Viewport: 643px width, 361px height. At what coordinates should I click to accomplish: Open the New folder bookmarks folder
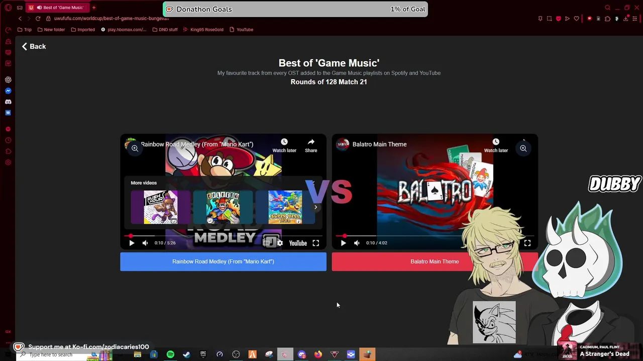tap(51, 30)
